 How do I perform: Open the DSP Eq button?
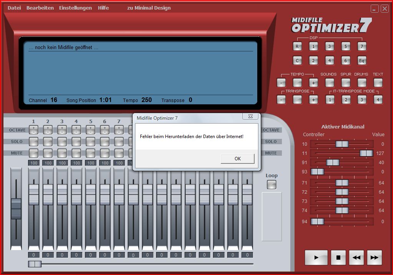[362, 61]
